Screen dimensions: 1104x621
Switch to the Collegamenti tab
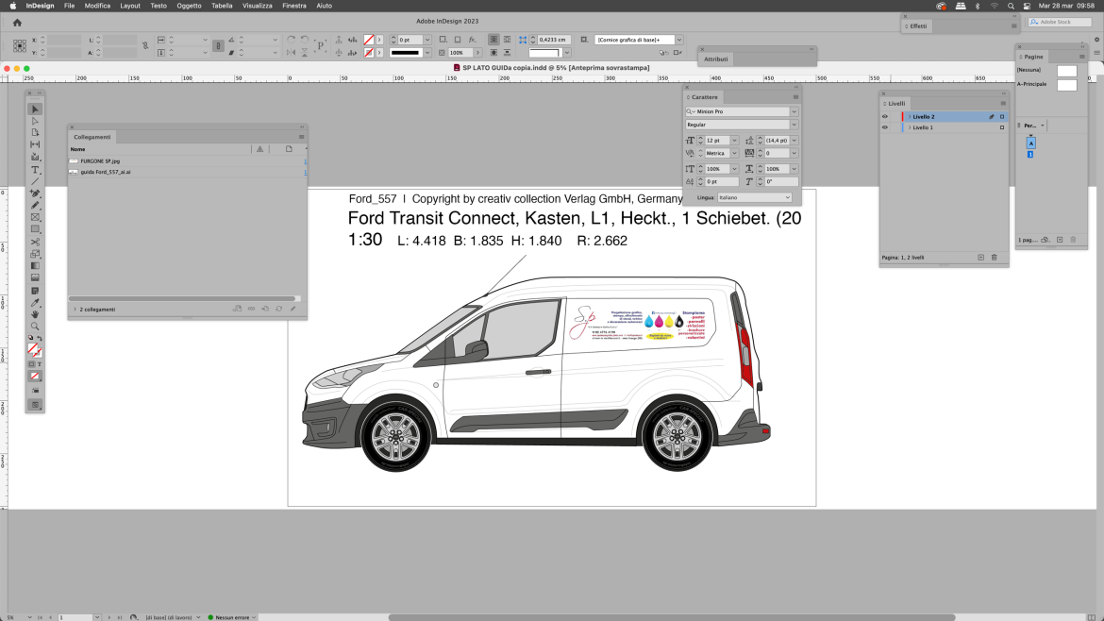point(92,137)
